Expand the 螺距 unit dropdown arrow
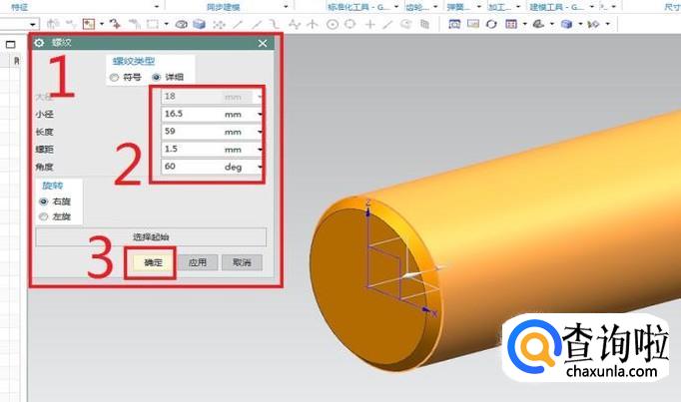The width and height of the screenshot is (681, 402). click(260, 150)
